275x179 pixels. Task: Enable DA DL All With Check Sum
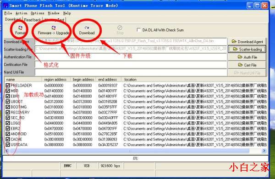point(138,30)
